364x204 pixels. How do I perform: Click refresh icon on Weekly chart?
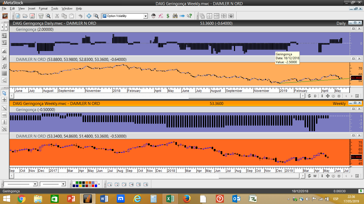[309, 176]
